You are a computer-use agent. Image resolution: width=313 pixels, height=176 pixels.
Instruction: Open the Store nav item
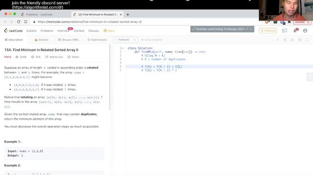(109, 31)
